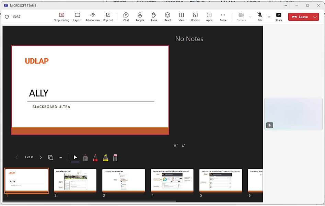Screen dimensions: 325x206
Task: Select the red pen annotation tool
Action: coord(95,158)
